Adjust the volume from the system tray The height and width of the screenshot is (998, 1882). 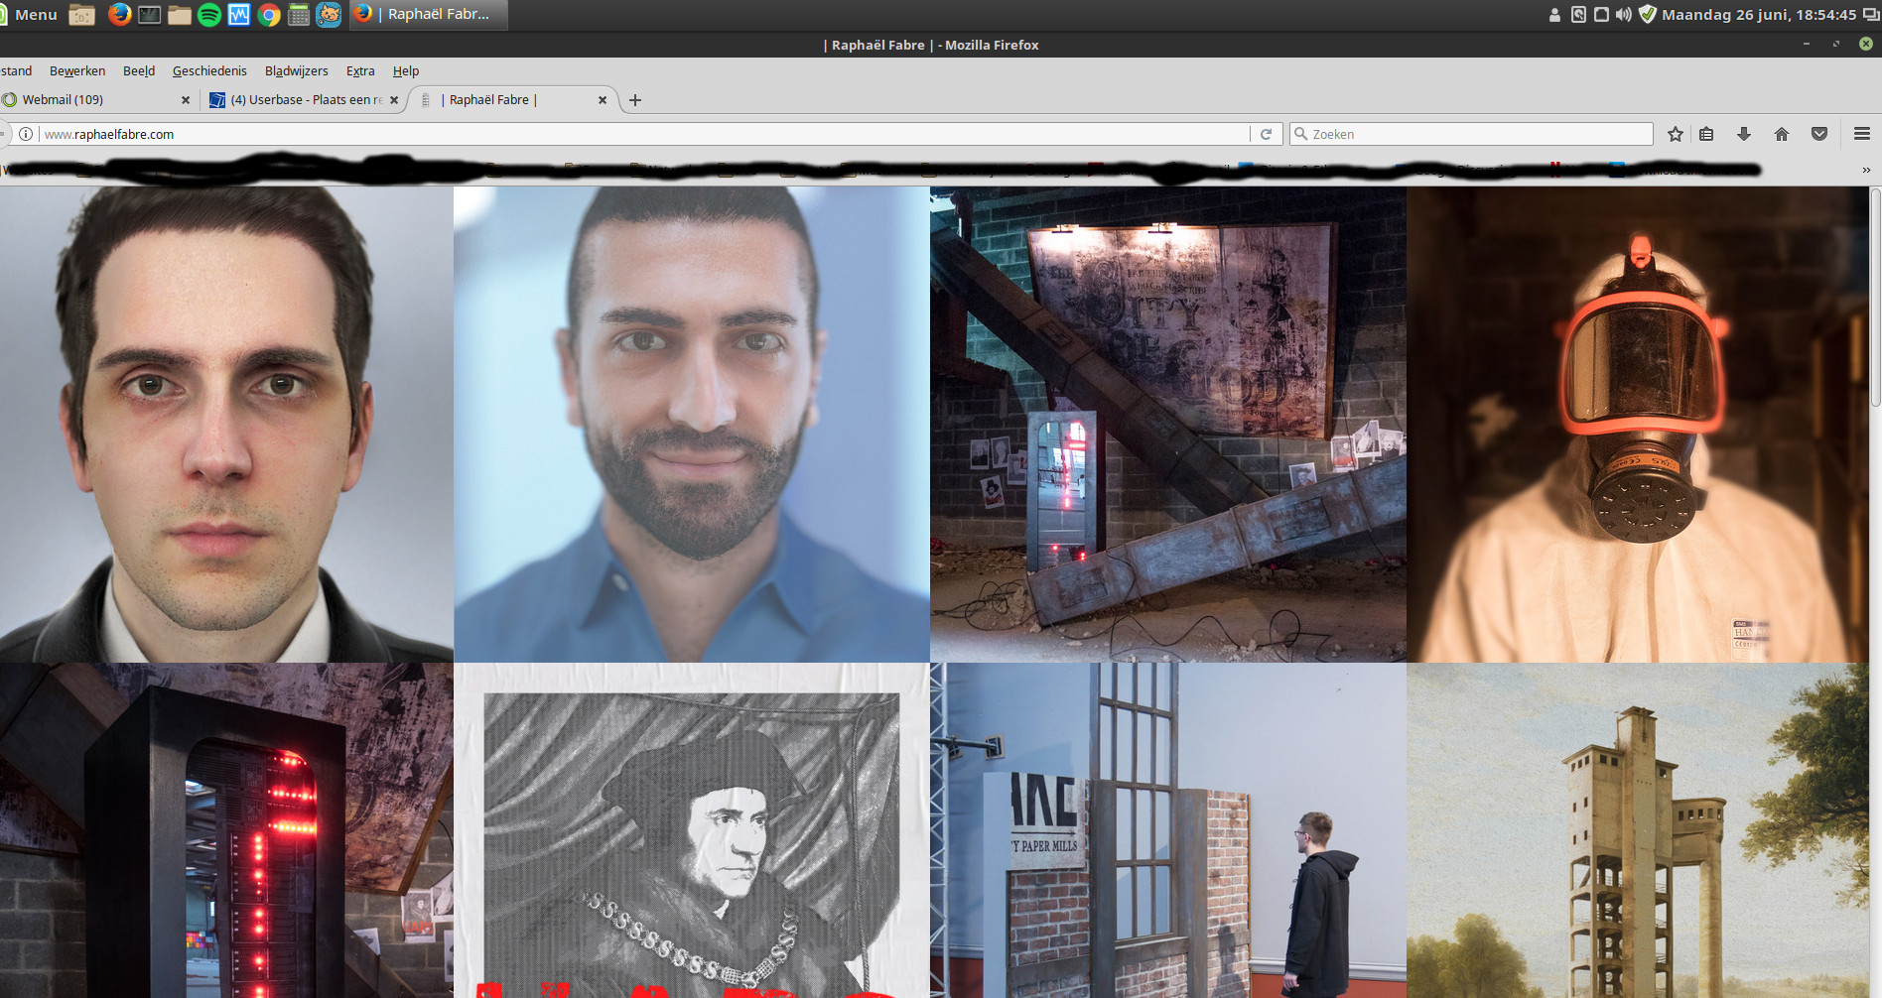1623,15
